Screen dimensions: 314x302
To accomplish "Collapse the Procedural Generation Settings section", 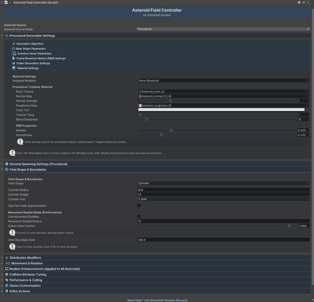I will pos(2,35).
